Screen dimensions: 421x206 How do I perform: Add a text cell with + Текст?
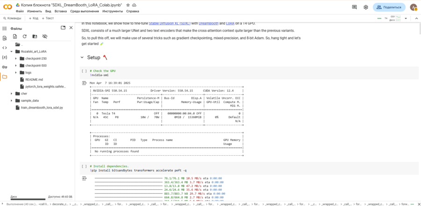click(x=48, y=19)
